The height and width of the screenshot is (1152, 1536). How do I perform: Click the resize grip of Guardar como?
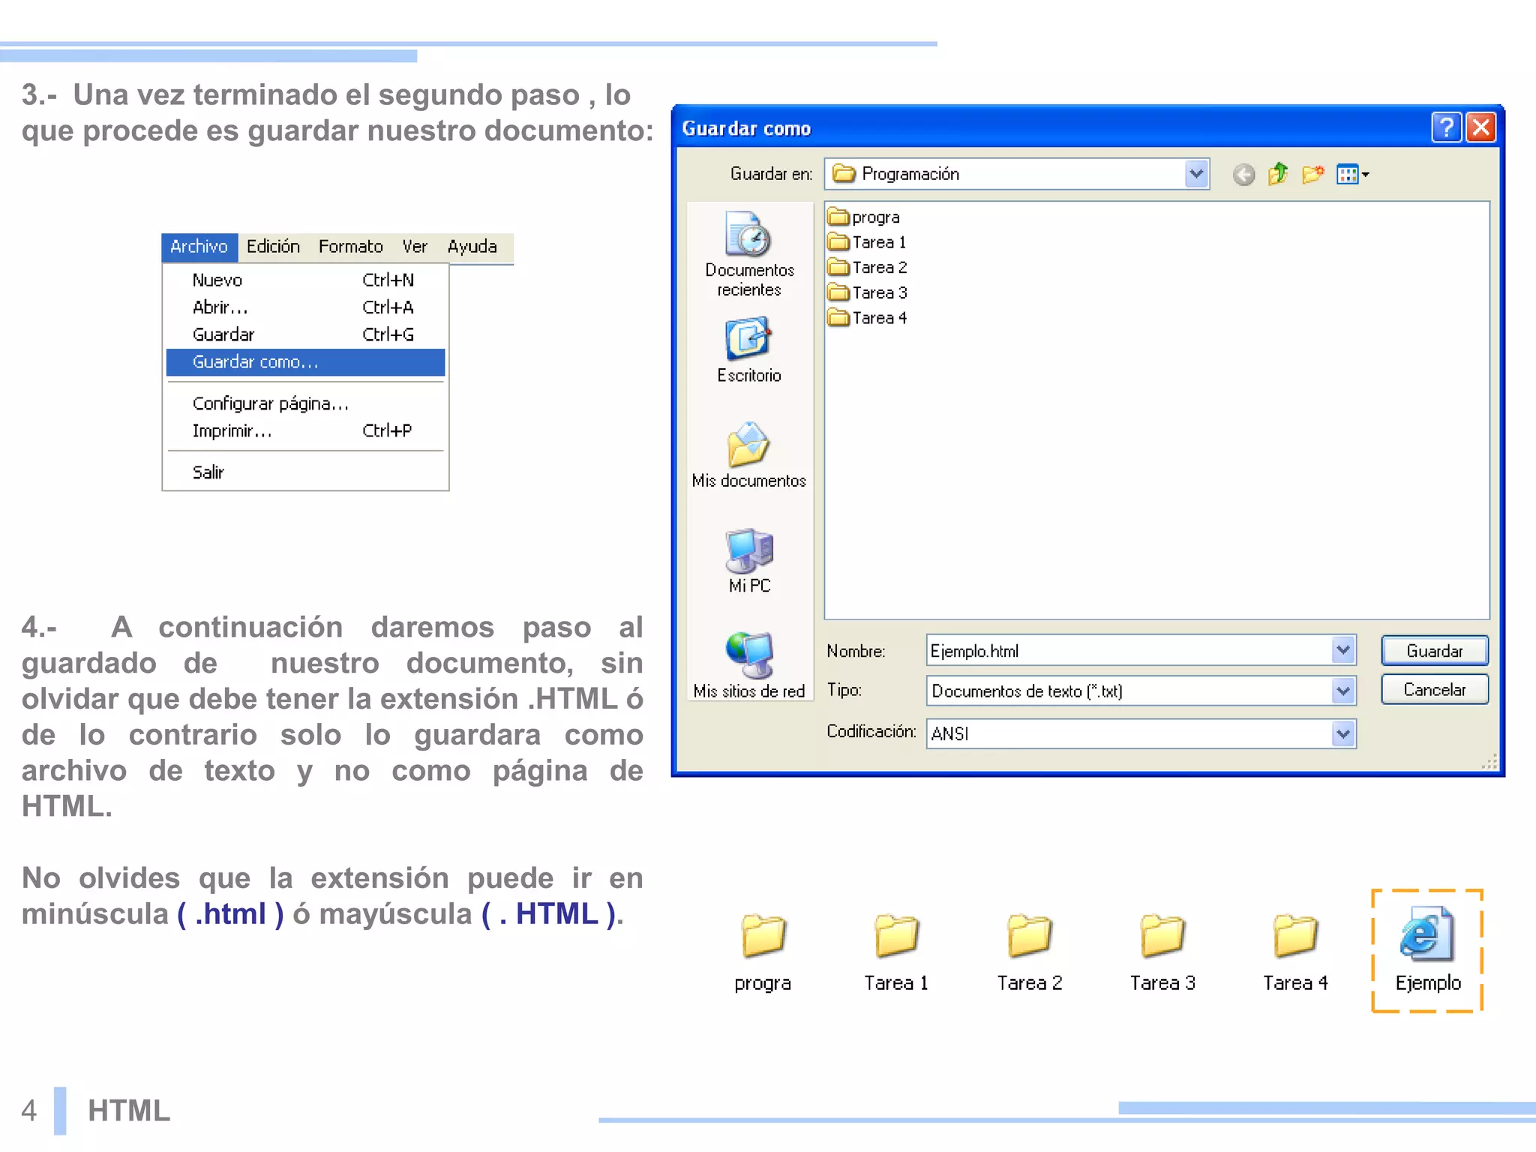[1489, 762]
